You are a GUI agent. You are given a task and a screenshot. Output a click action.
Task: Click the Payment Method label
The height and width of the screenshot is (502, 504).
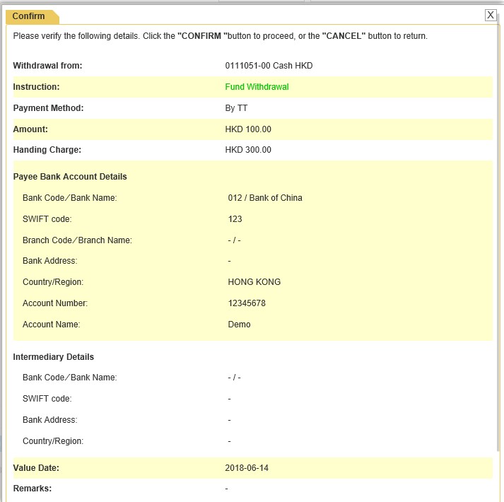point(48,108)
